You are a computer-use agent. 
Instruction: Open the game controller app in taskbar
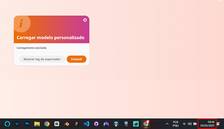tap(106, 124)
